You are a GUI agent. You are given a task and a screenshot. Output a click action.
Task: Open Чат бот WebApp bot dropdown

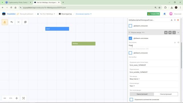click(46, 14)
